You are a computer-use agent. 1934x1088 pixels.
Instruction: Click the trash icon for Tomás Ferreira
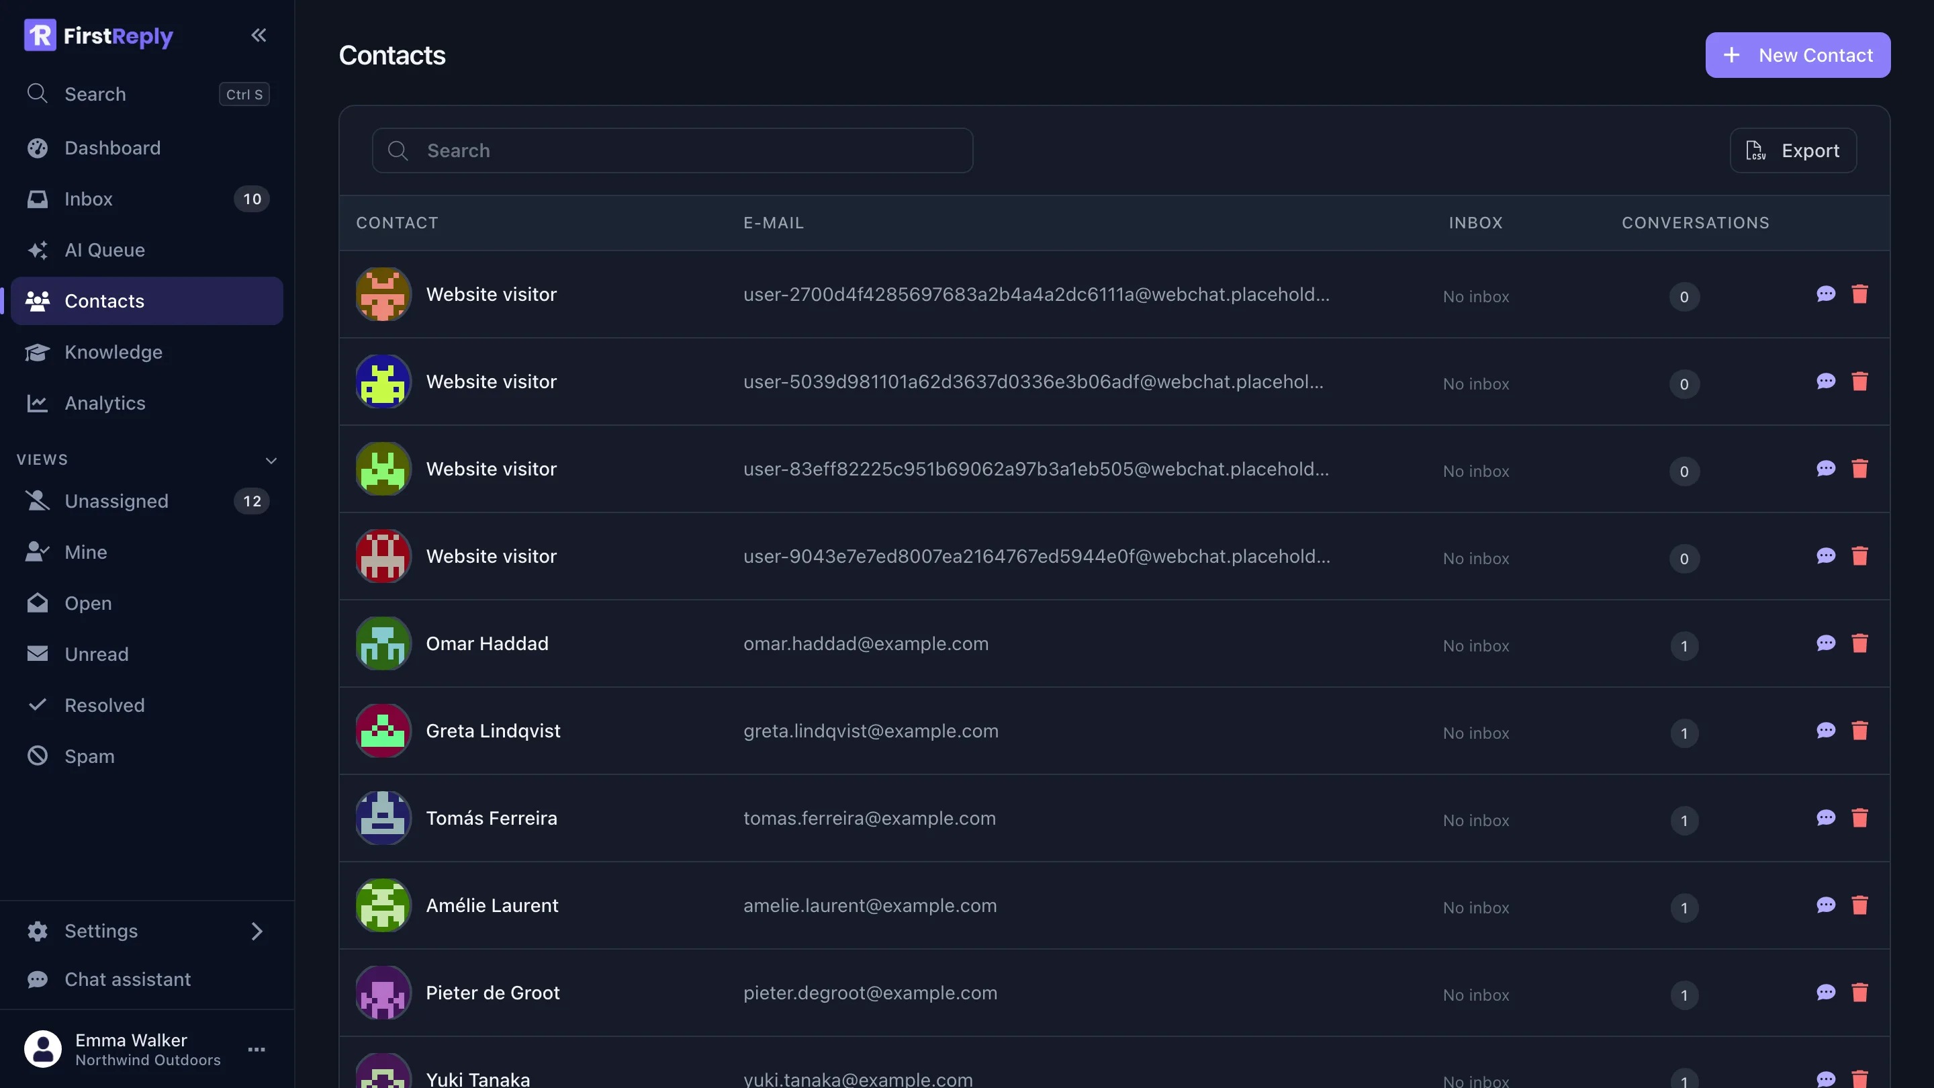pos(1859,818)
